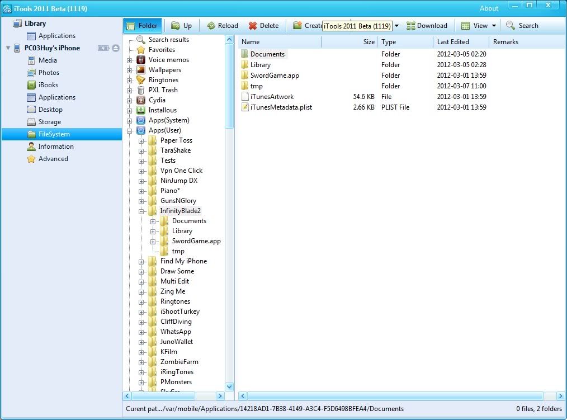Expand the SwordGame.app subfolder node
Screen dimensions: 567x420
coord(153,242)
